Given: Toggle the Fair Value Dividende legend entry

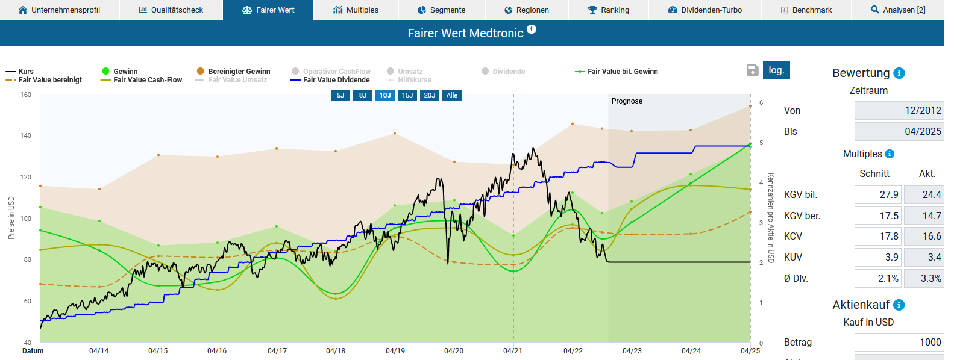Looking at the screenshot, I should coord(330,79).
